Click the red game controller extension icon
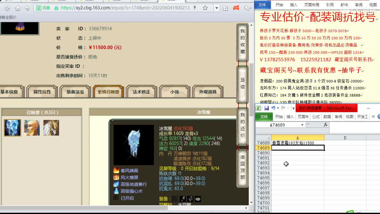Image resolution: width=380 pixels, height=214 pixels. click(237, 8)
